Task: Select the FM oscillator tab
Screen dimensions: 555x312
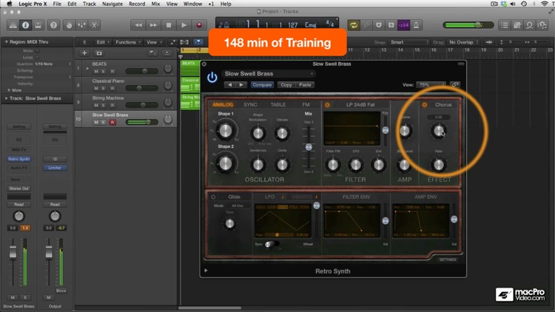Action: 306,105
